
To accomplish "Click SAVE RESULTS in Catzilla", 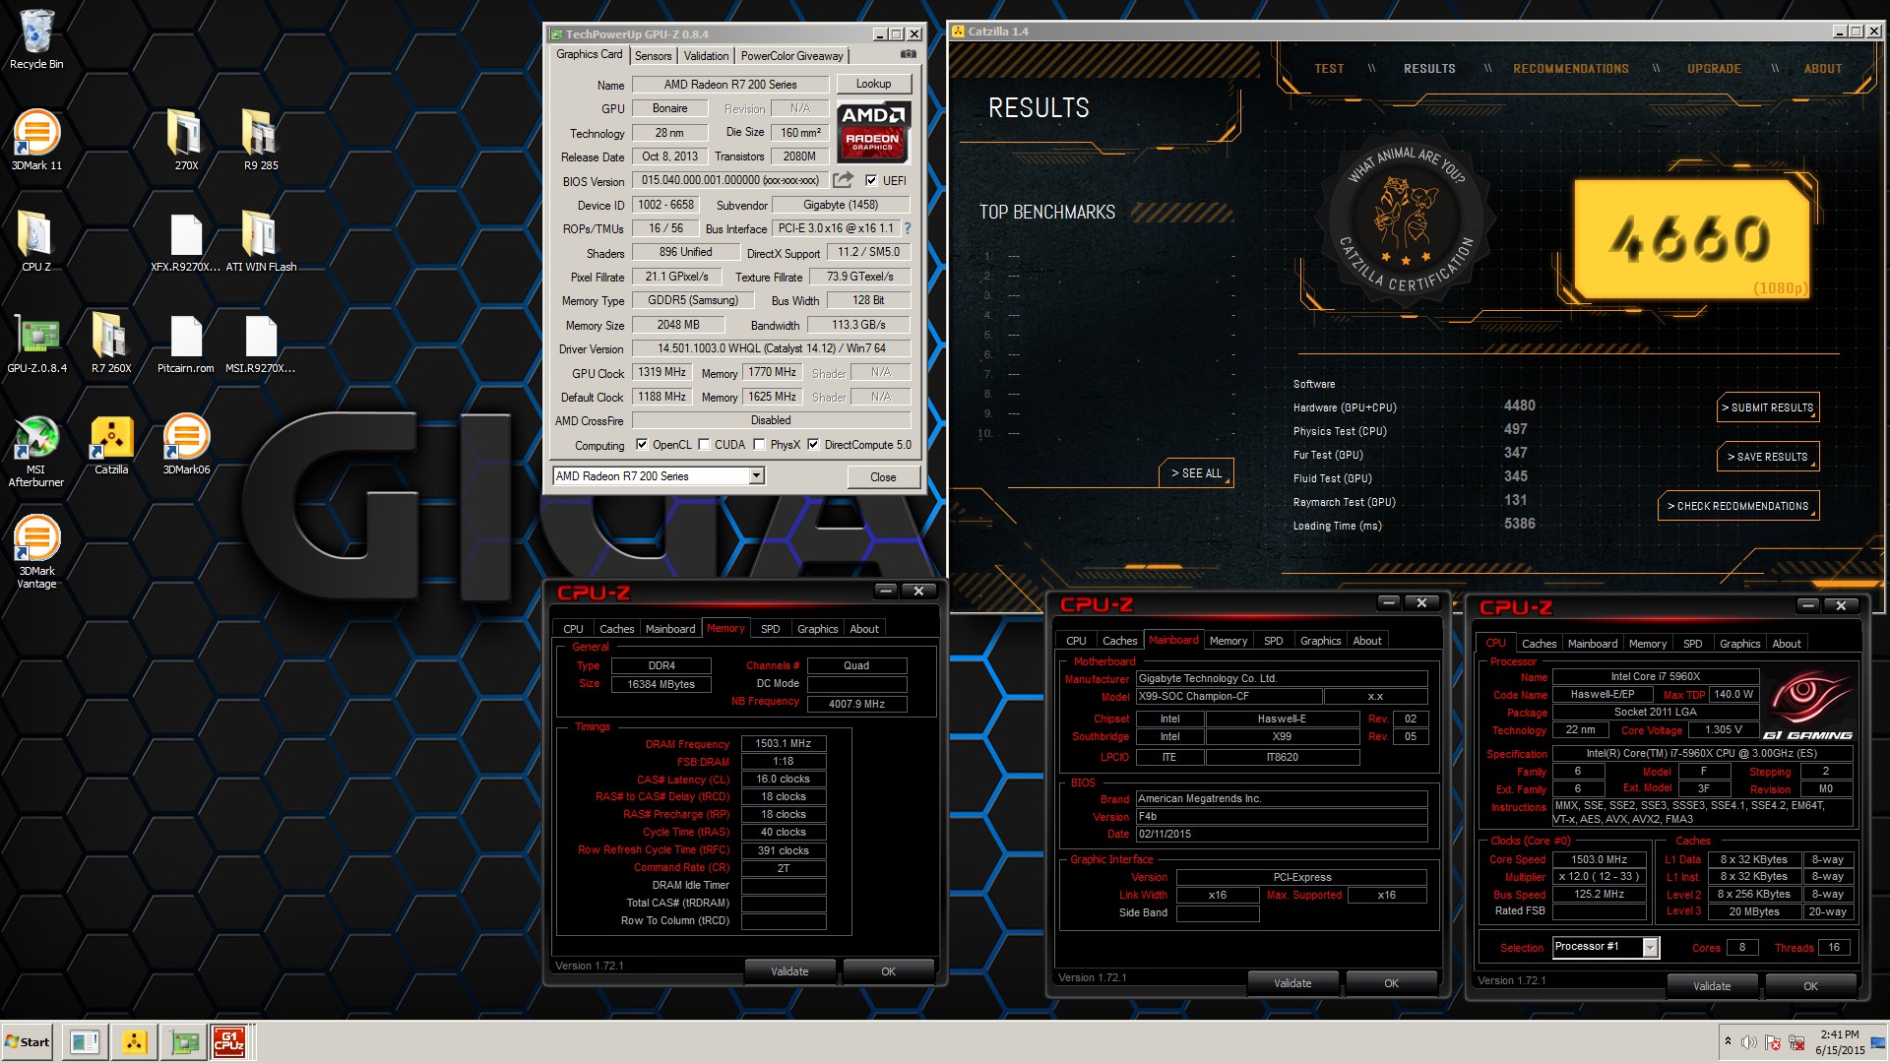I will [x=1768, y=457].
